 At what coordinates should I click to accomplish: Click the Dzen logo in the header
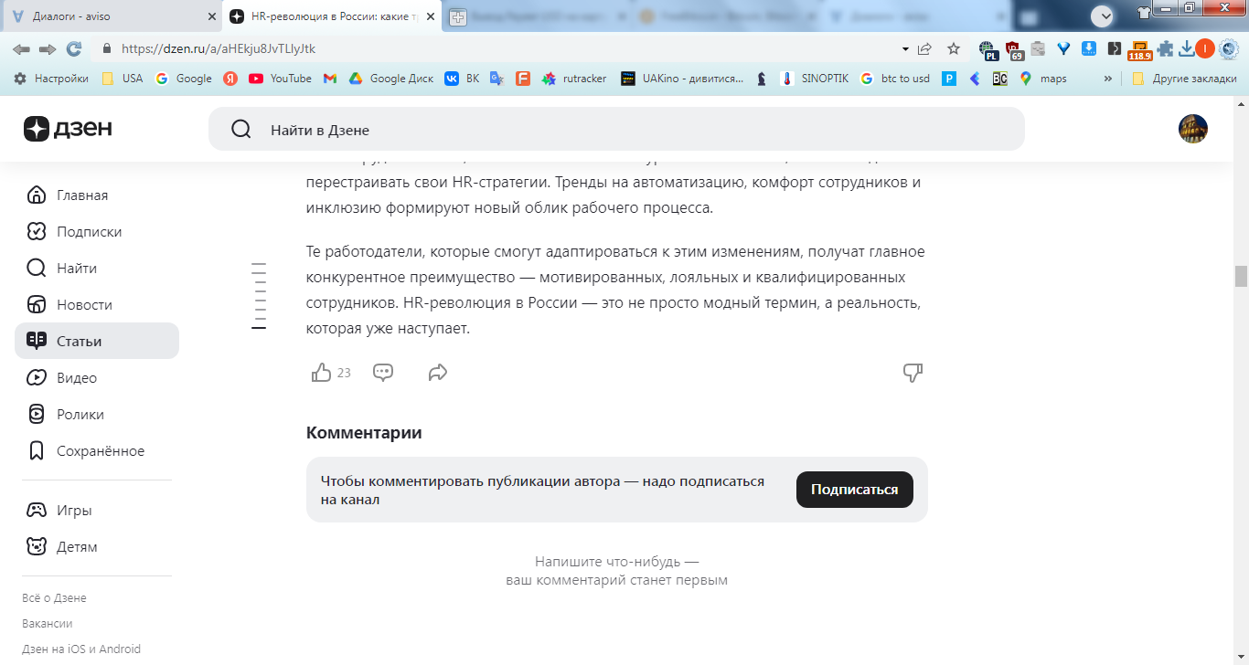69,129
